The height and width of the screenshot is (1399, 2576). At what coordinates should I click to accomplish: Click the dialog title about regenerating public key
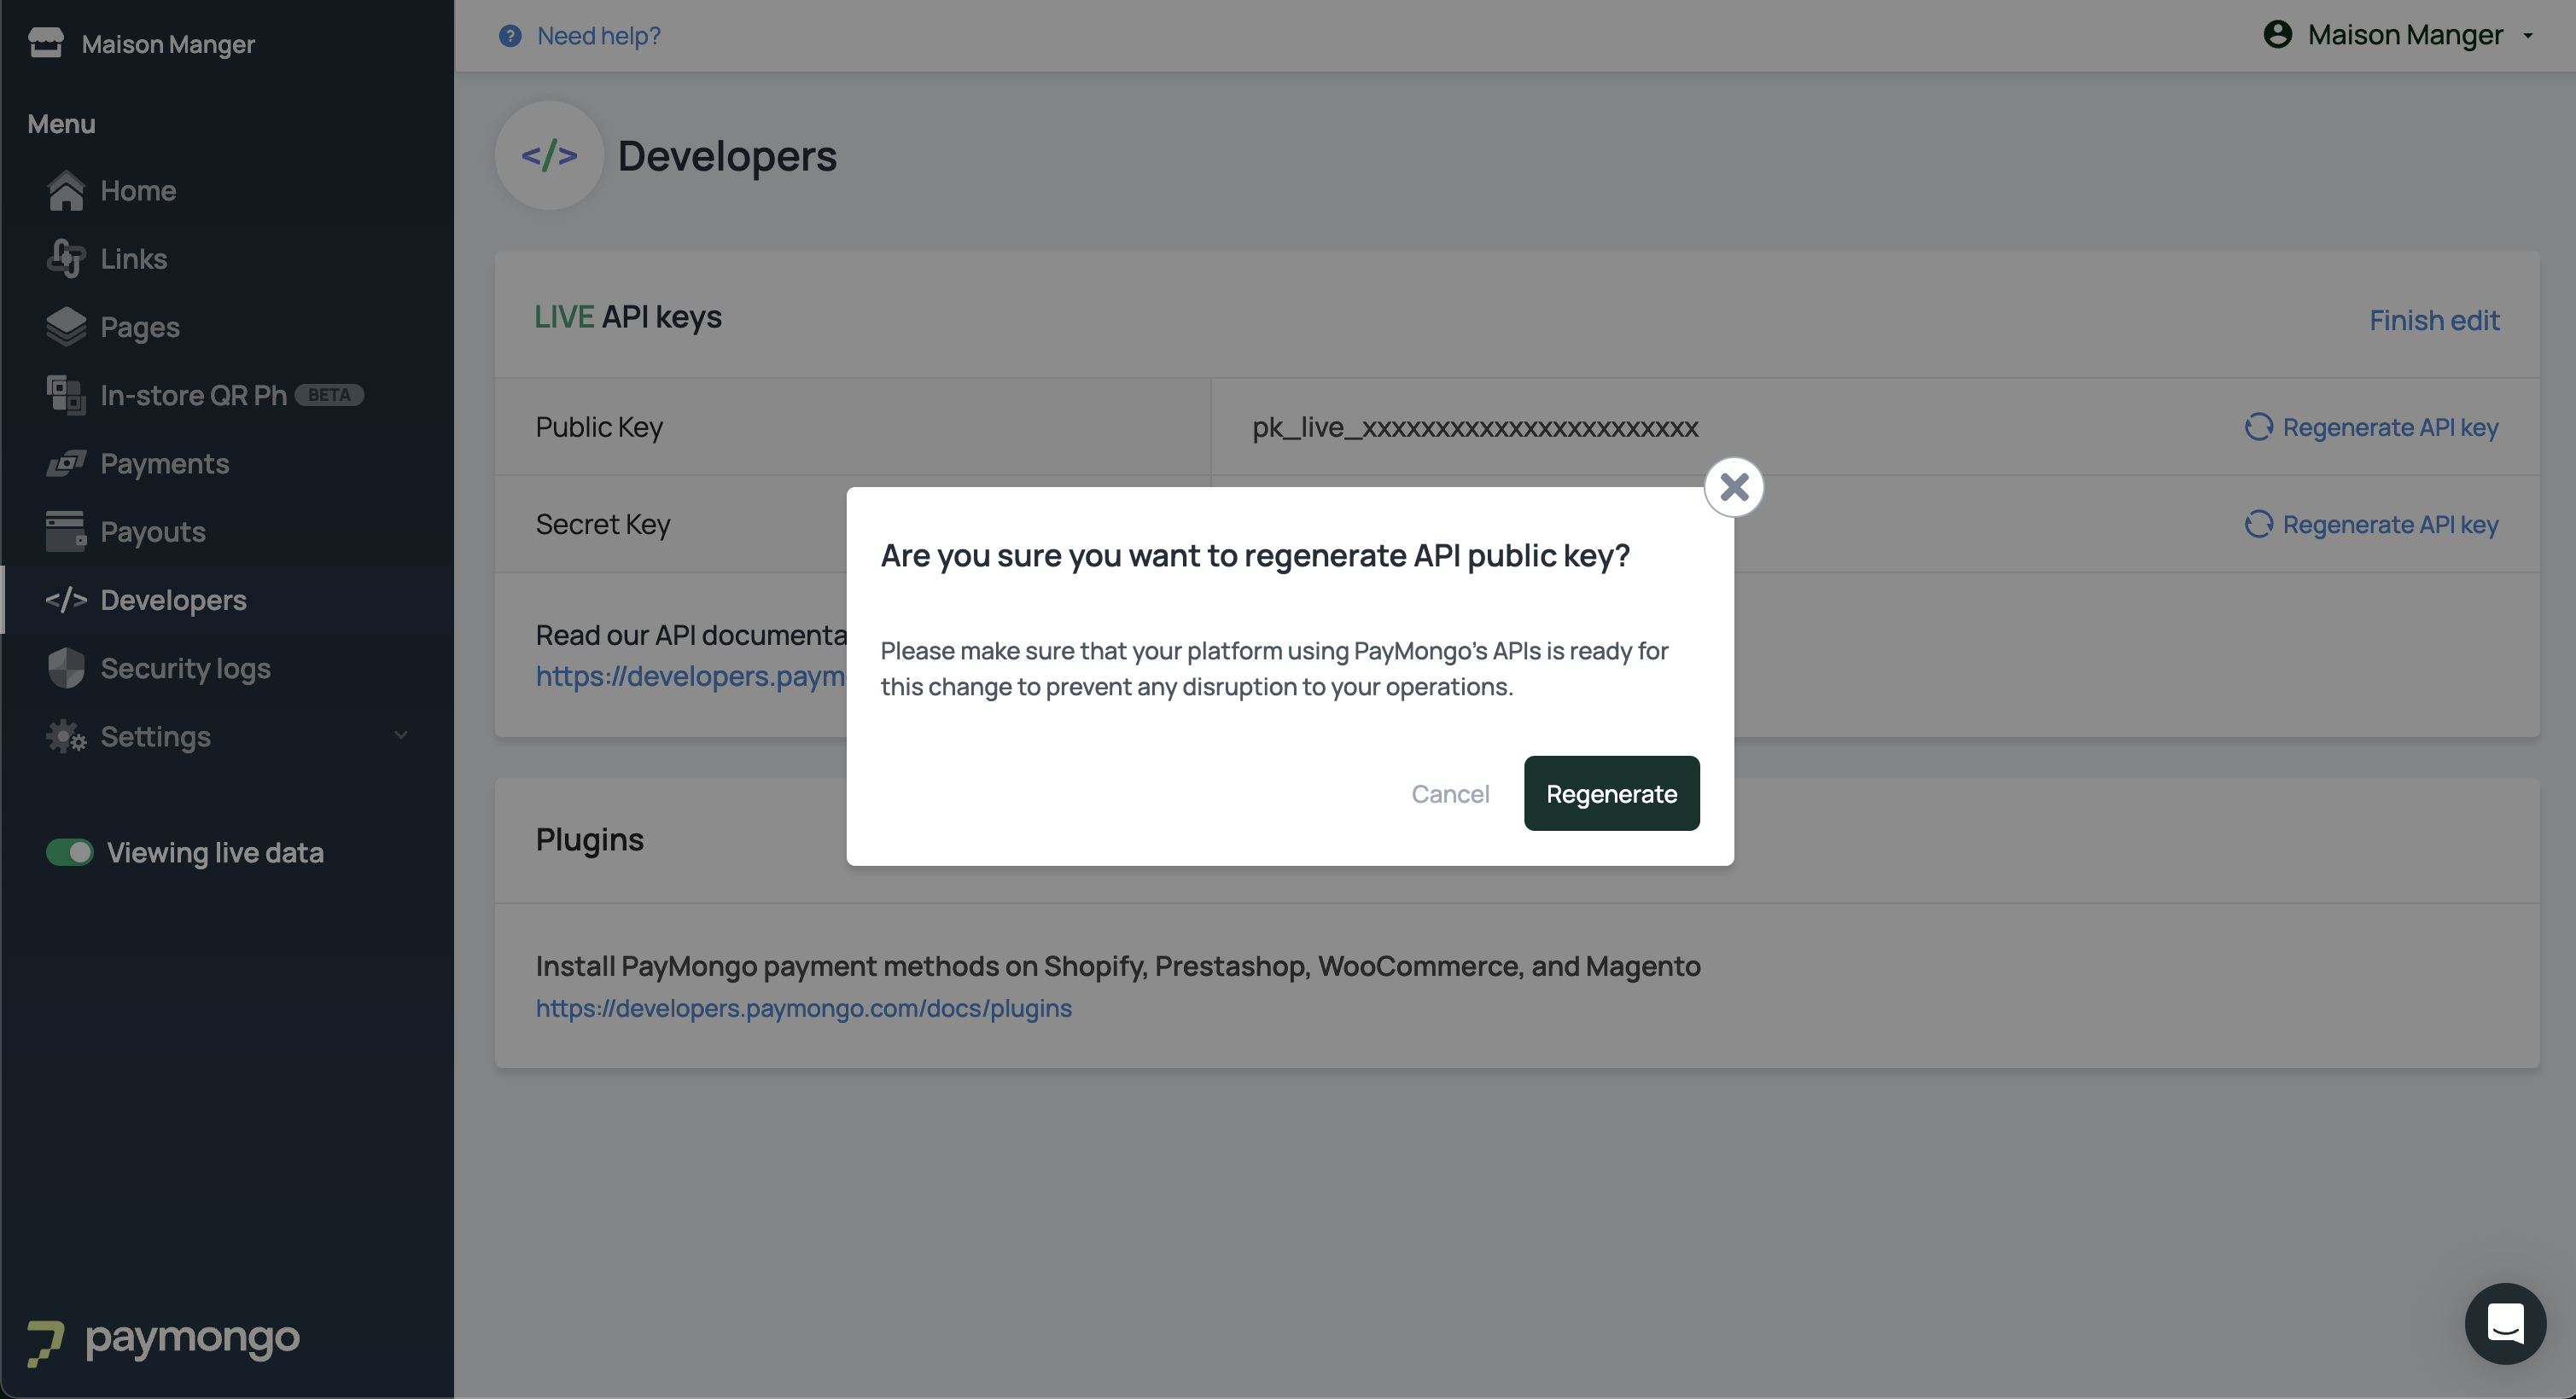pyautogui.click(x=1255, y=555)
